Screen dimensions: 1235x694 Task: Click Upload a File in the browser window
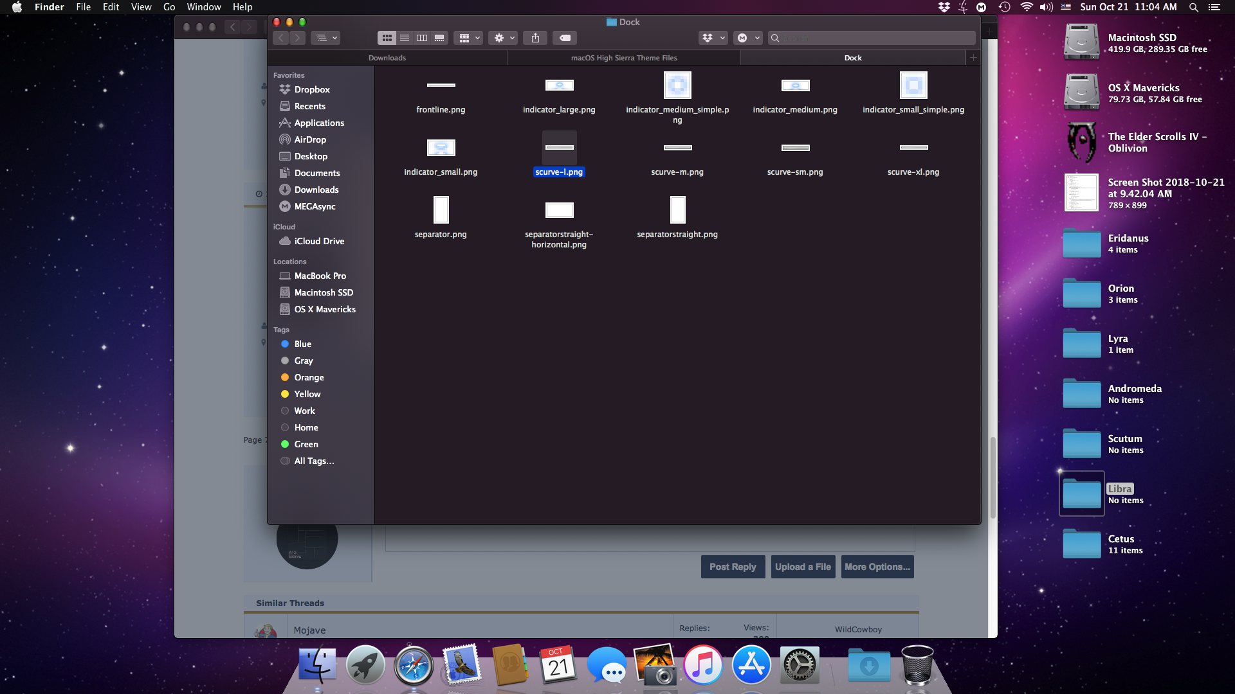(803, 567)
